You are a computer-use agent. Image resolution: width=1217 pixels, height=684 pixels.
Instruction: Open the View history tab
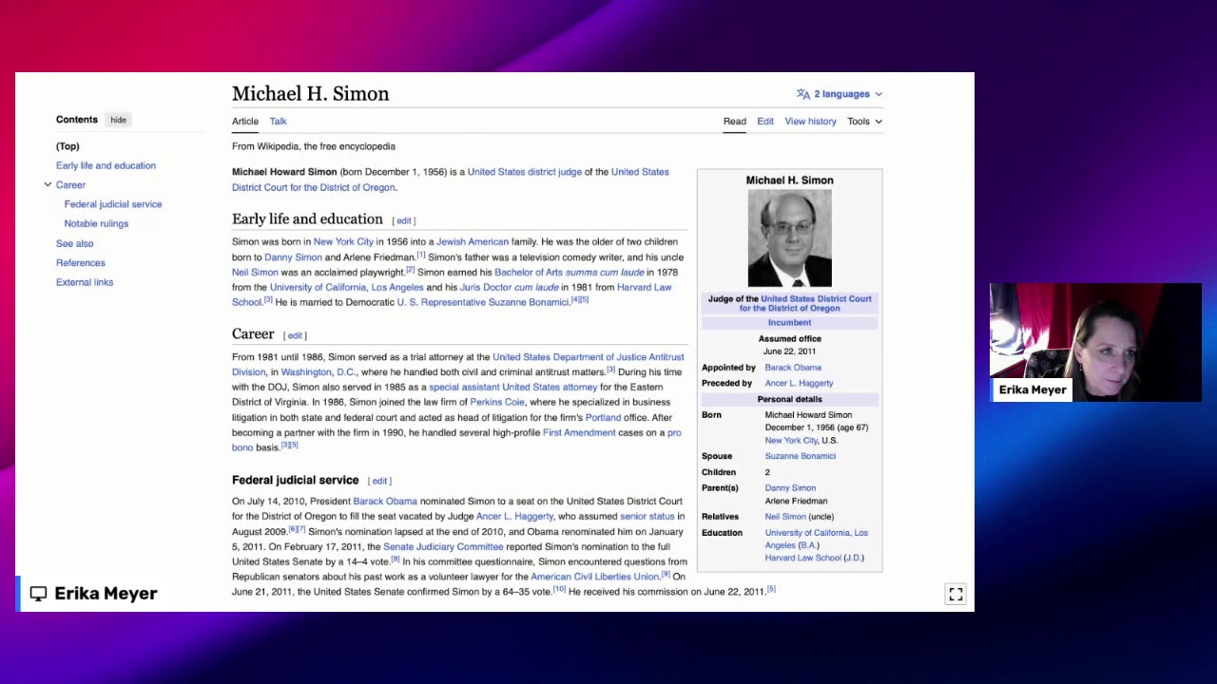(x=810, y=122)
